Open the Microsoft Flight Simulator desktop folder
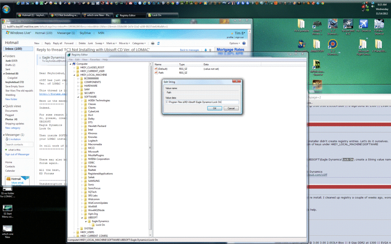The image size is (391, 244). pyautogui.click(x=363, y=44)
